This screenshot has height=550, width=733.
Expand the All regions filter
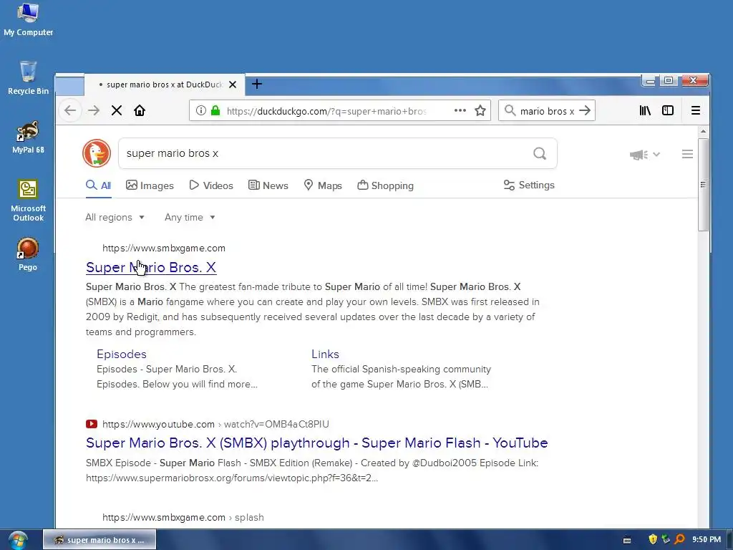point(115,218)
